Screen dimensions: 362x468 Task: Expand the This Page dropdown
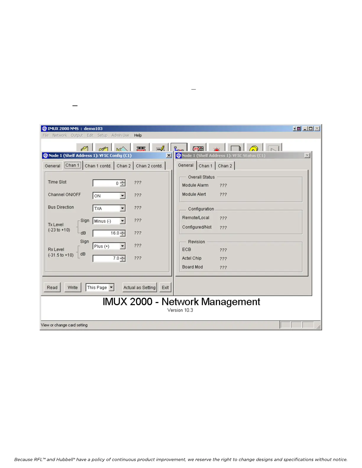click(111, 287)
